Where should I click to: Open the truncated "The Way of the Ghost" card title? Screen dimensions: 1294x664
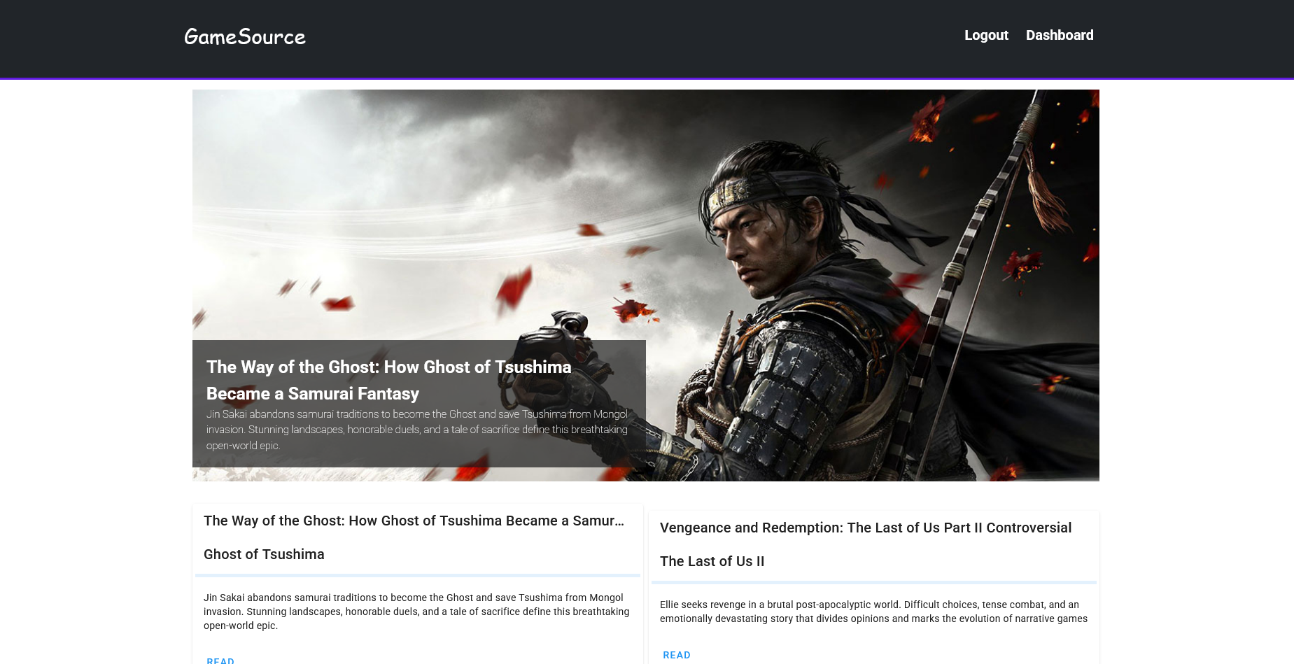pyautogui.click(x=414, y=521)
